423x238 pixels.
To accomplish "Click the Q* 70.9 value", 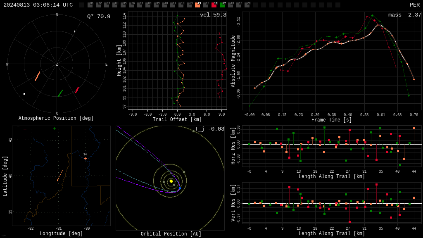I will [99, 17].
